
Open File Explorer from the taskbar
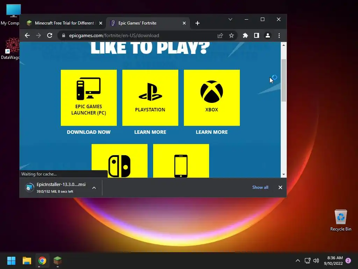click(x=27, y=261)
